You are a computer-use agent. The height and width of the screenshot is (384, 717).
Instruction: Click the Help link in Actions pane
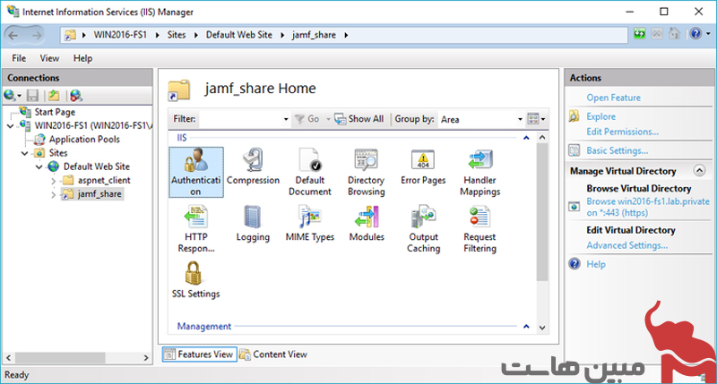pos(596,264)
